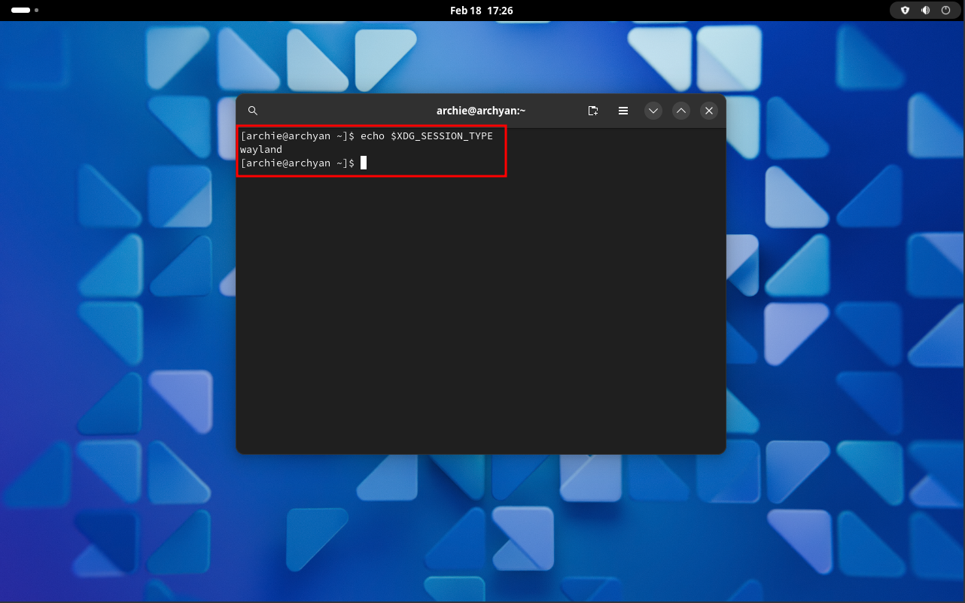Screen dimensions: 965x603
Task: Click the power icon in top bar
Action: click(945, 11)
